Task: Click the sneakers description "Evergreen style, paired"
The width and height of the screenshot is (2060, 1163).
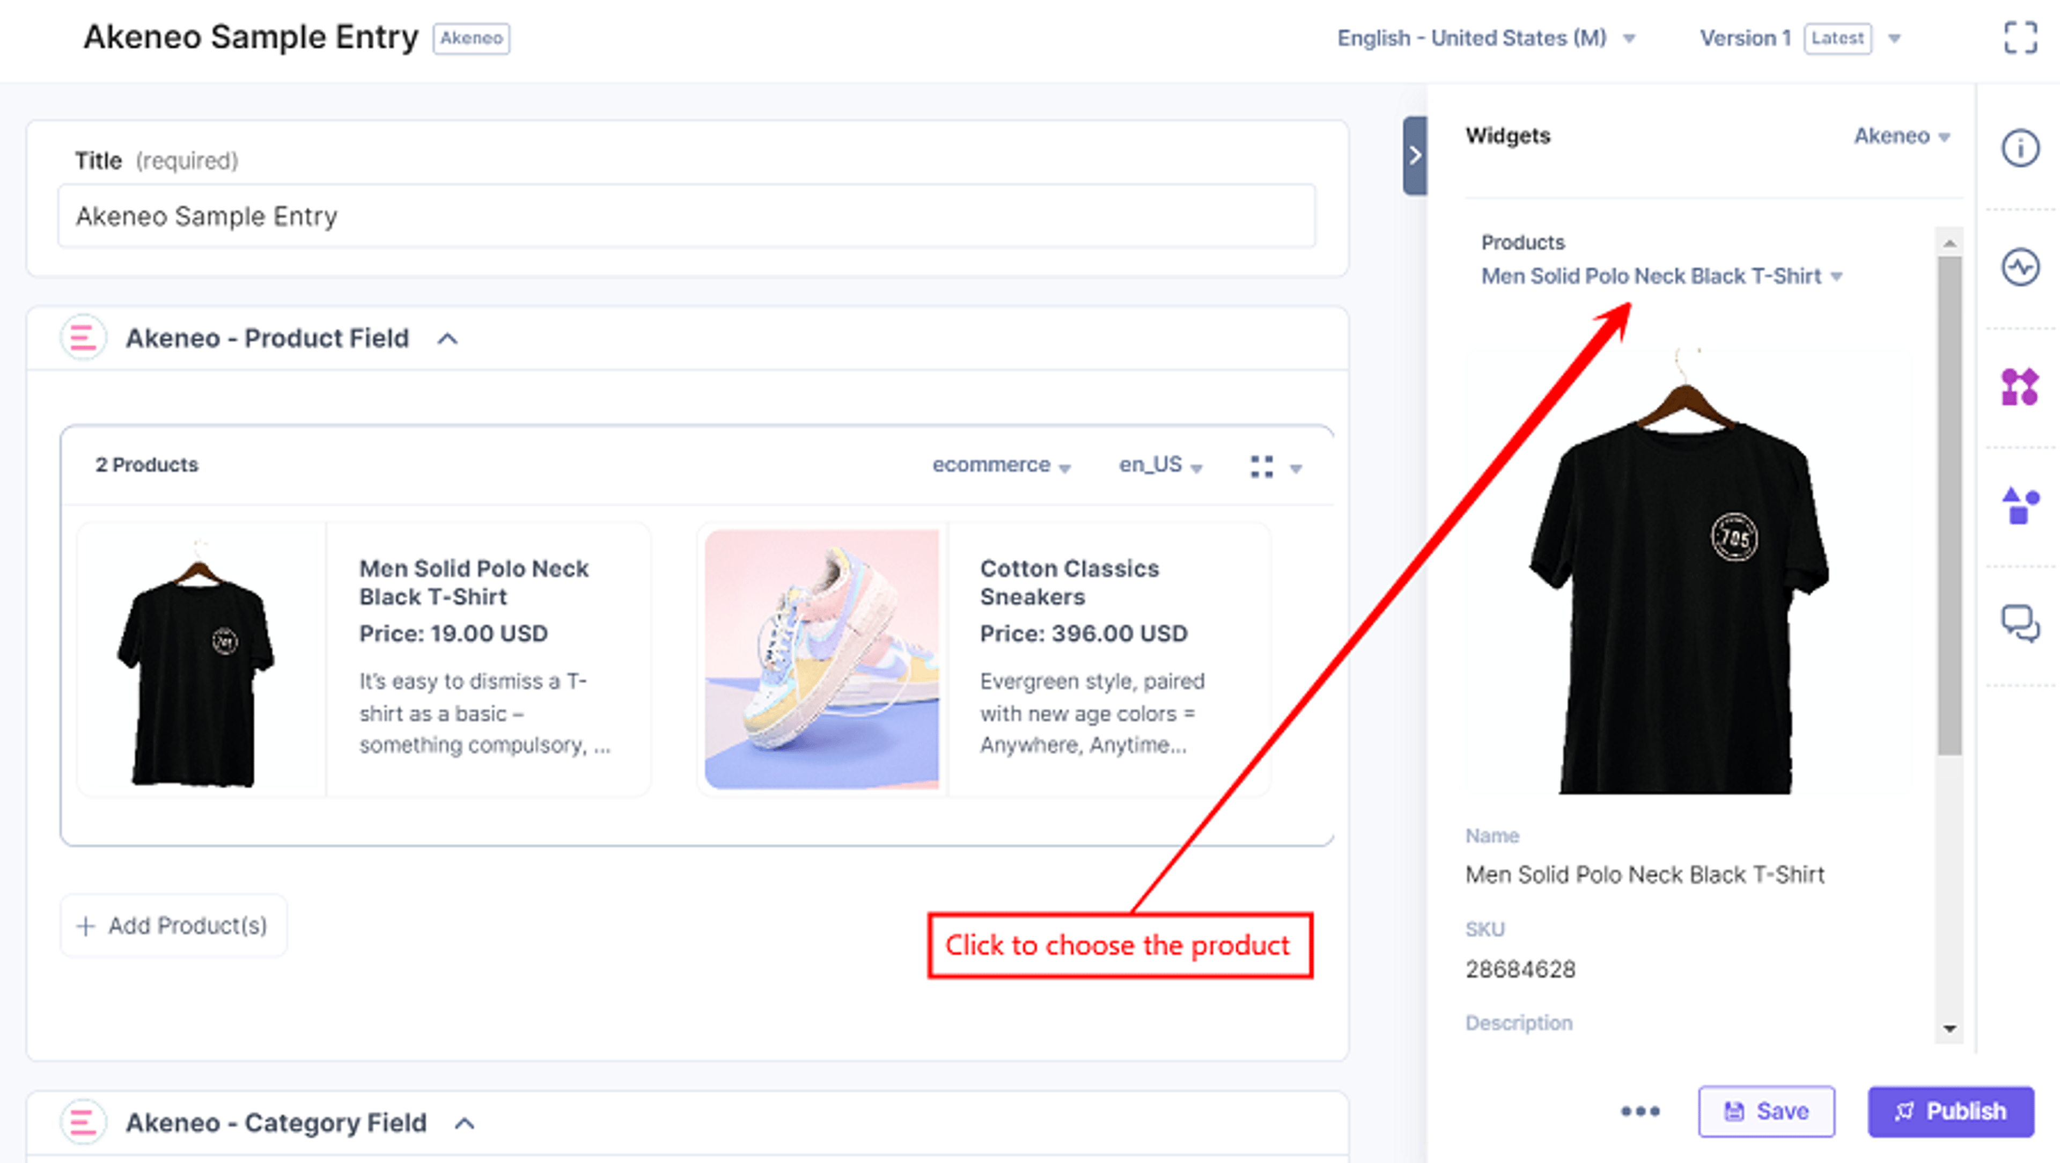Action: (1092, 713)
